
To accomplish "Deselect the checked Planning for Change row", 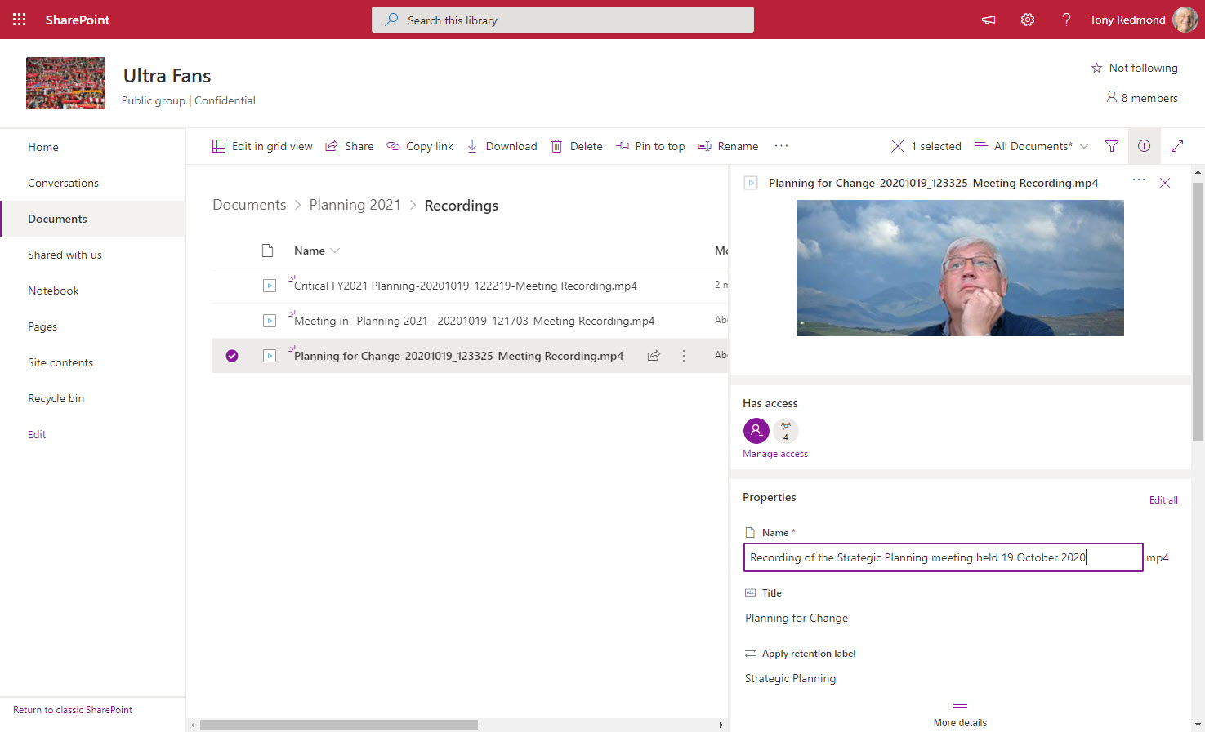I will 232,356.
